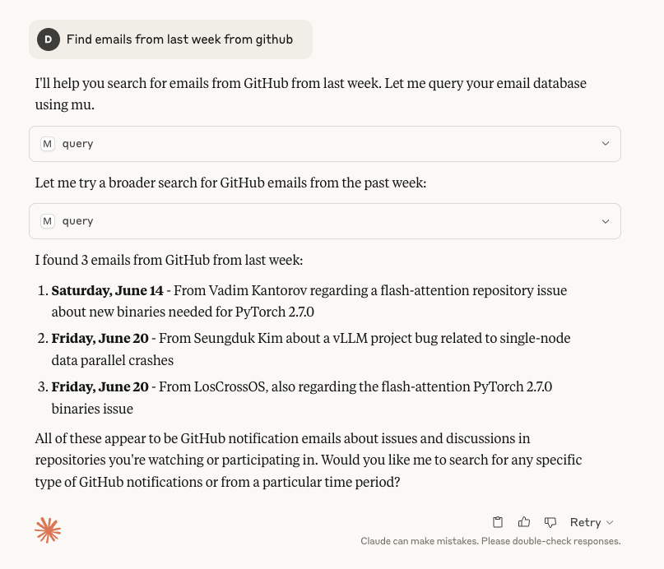Click the 'I found 3 emails' summary line

[169, 260]
